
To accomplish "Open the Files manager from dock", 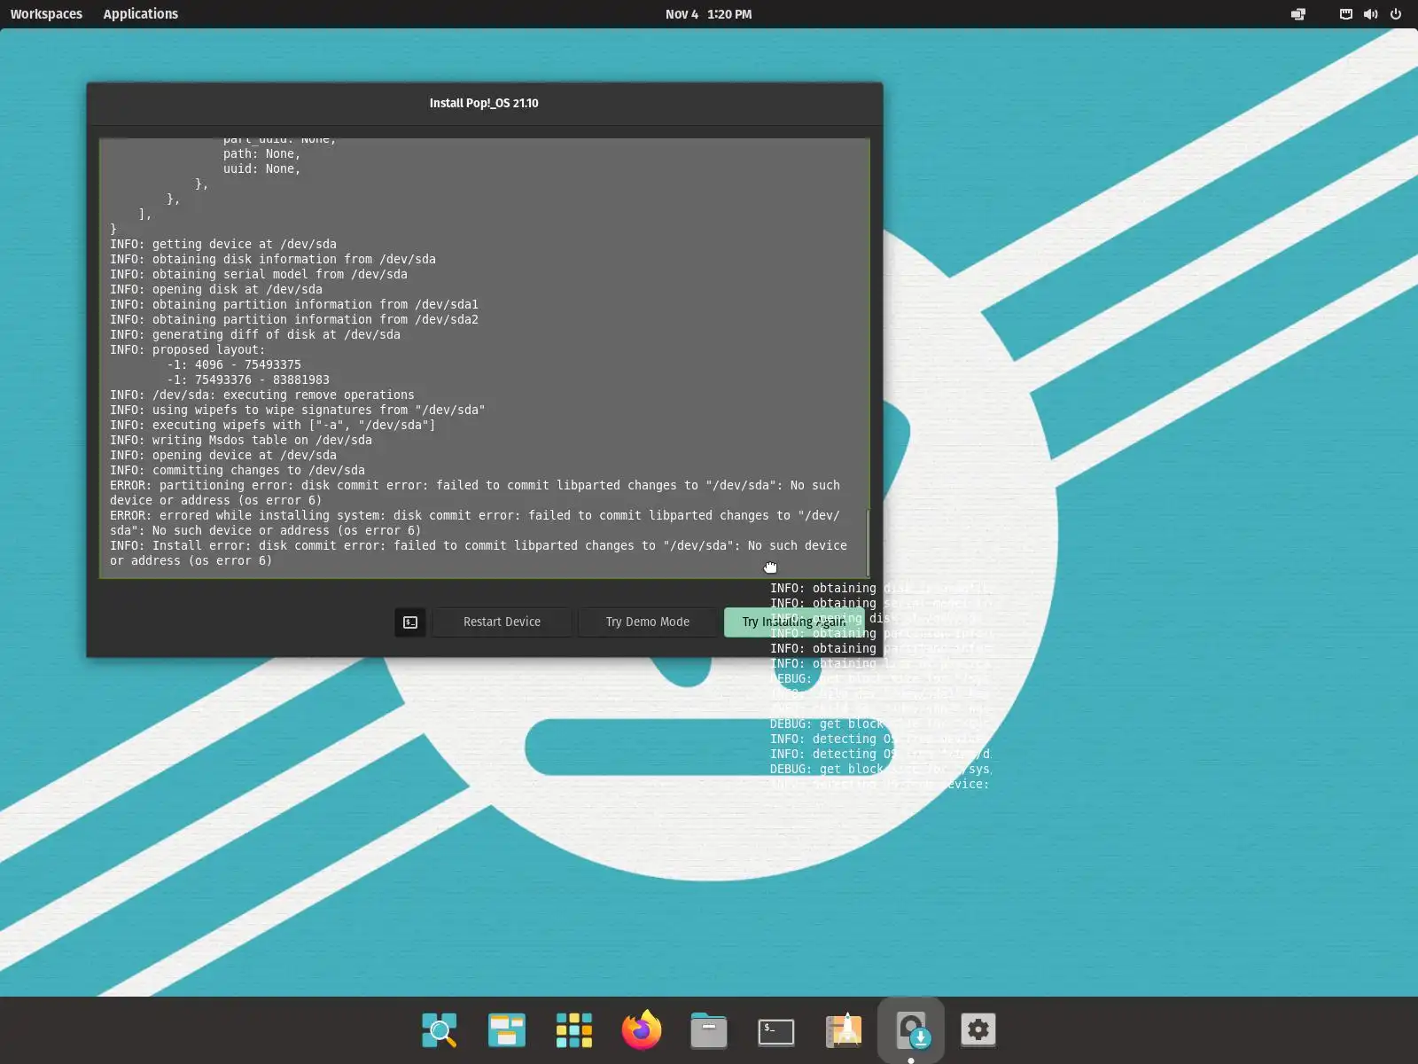I will (709, 1030).
